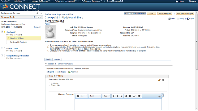Click the Checkpoint 1 in-progress status icon
This screenshot has height=111, width=198.
5,32
